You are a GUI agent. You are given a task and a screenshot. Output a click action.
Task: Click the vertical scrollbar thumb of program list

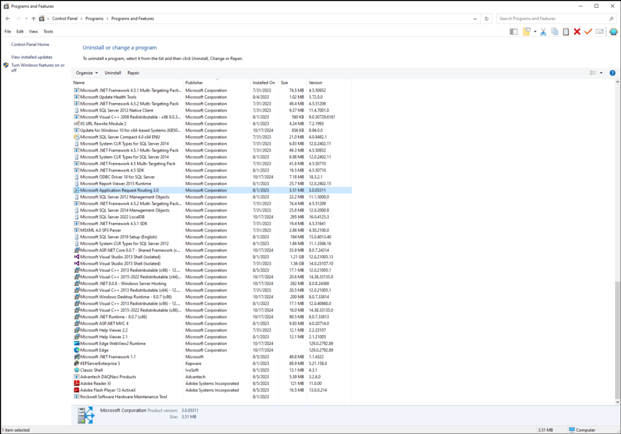pos(617,340)
